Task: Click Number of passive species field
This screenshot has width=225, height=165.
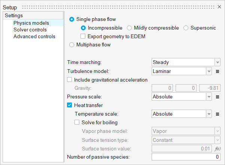Action: coord(186,157)
